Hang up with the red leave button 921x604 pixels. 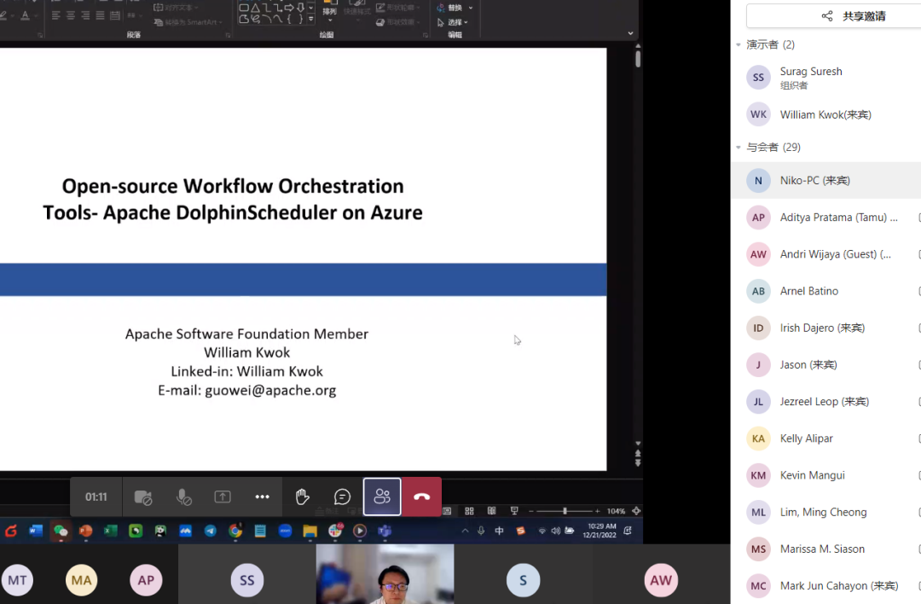point(422,497)
